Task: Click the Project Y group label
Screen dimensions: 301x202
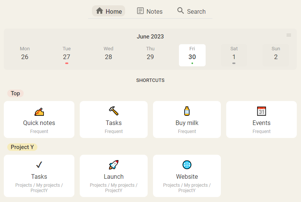Action: (x=22, y=147)
